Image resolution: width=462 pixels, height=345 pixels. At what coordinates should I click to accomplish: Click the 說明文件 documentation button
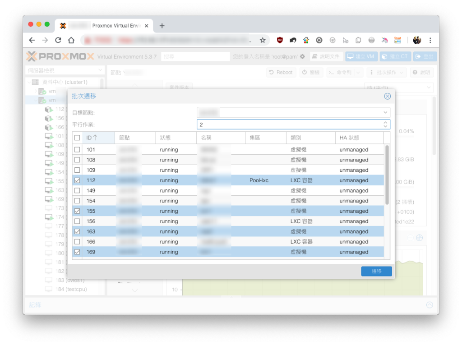pos(326,56)
